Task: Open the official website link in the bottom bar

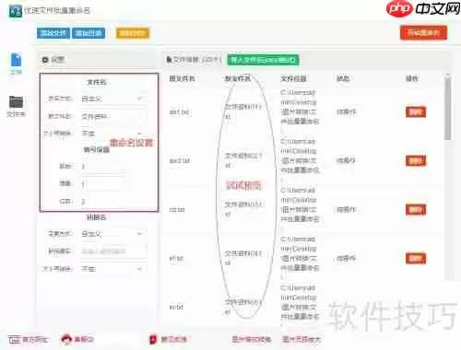Action: pos(28,340)
